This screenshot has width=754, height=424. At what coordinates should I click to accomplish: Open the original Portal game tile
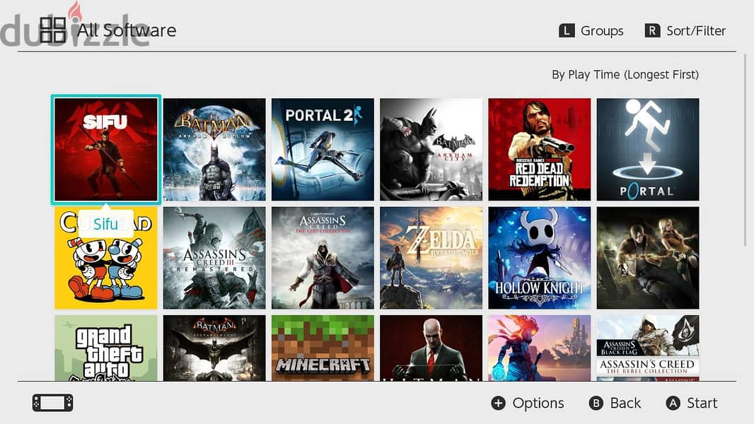coord(648,149)
